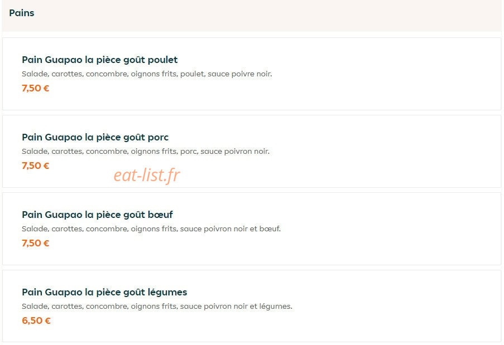The image size is (504, 345).
Task: Select Pain Guapao la pièce goût légumes title
Action: coord(104,293)
